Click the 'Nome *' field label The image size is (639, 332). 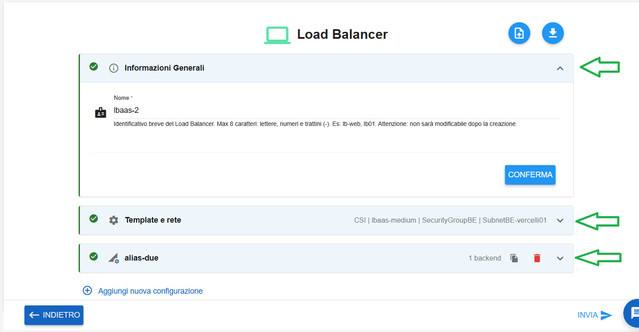(x=123, y=98)
